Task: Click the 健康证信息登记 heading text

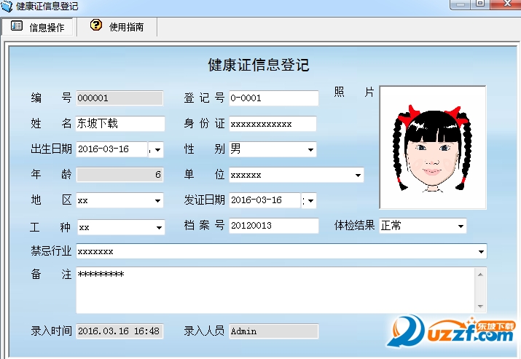Action: click(259, 65)
